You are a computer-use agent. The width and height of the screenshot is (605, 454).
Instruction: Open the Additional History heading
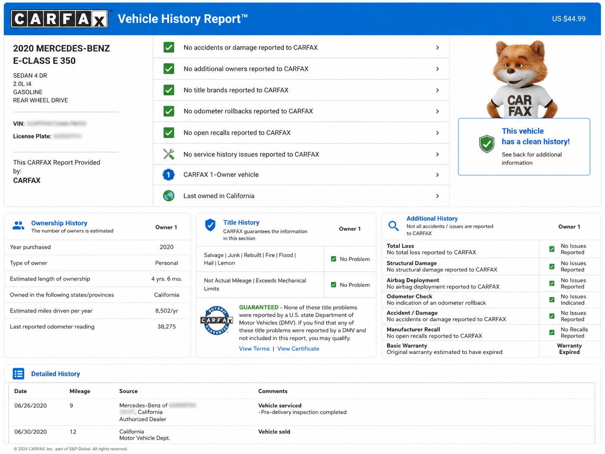(x=432, y=219)
